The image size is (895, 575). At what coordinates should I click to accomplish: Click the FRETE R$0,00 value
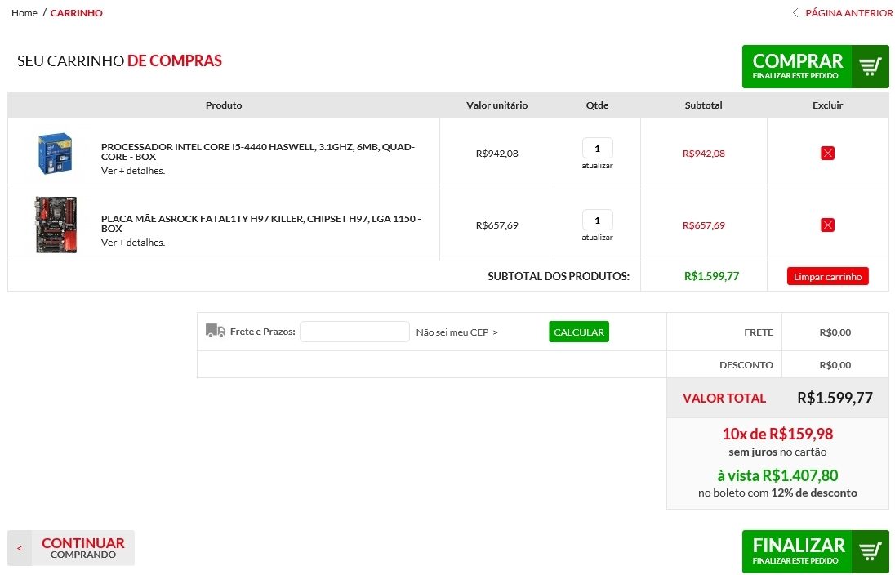pyautogui.click(x=835, y=332)
